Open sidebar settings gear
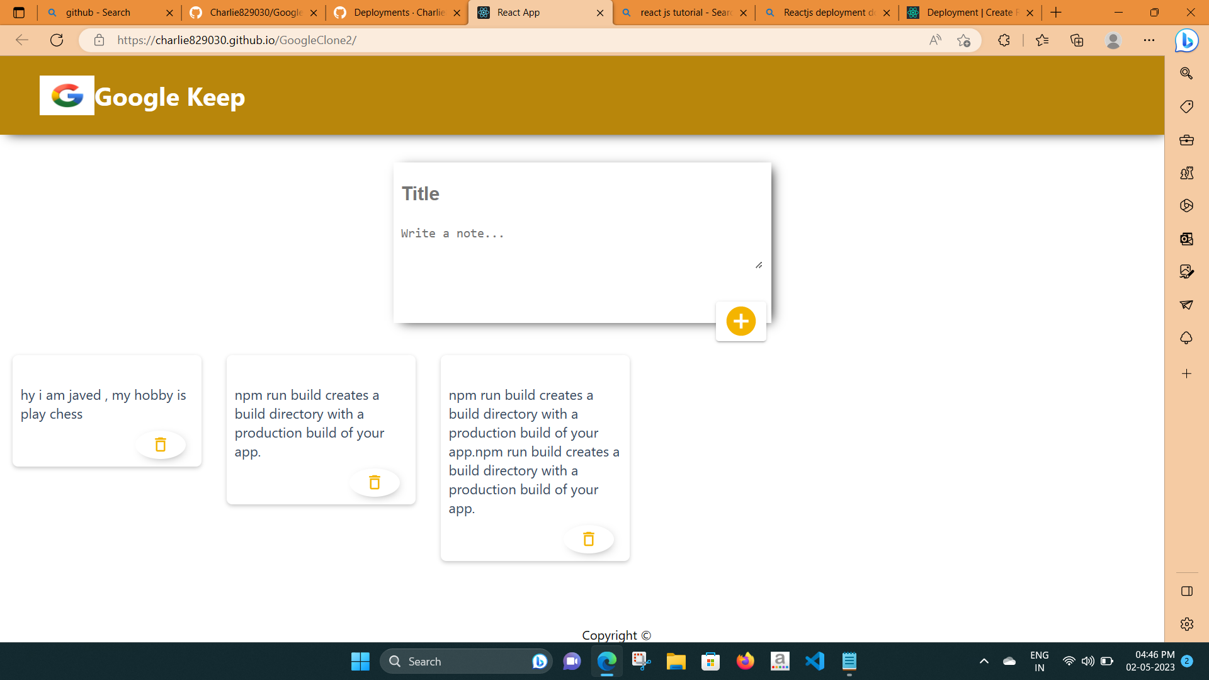1209x680 pixels. (1186, 624)
